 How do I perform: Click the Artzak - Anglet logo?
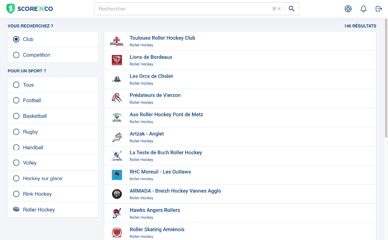(117, 137)
